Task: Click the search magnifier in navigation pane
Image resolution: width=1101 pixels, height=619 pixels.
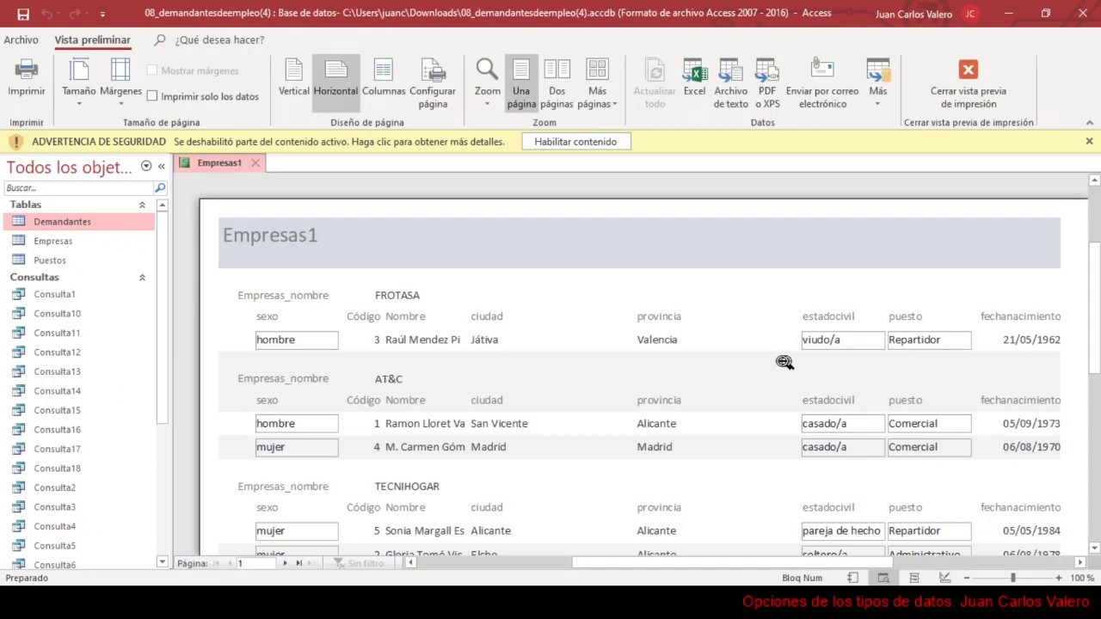Action: tap(160, 187)
